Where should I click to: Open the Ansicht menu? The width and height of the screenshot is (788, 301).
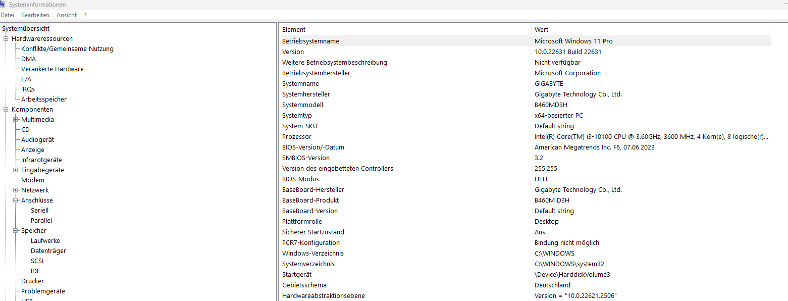67,15
